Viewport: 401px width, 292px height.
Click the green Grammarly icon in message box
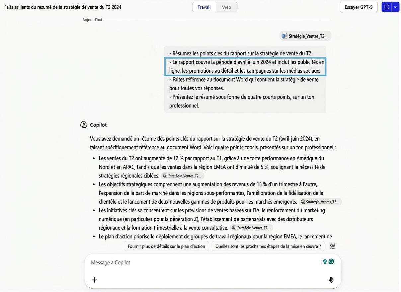tap(331, 261)
